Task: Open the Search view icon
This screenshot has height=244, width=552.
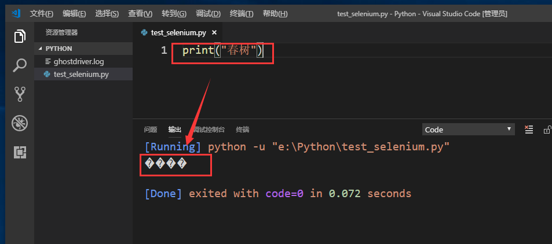Action: [x=20, y=65]
